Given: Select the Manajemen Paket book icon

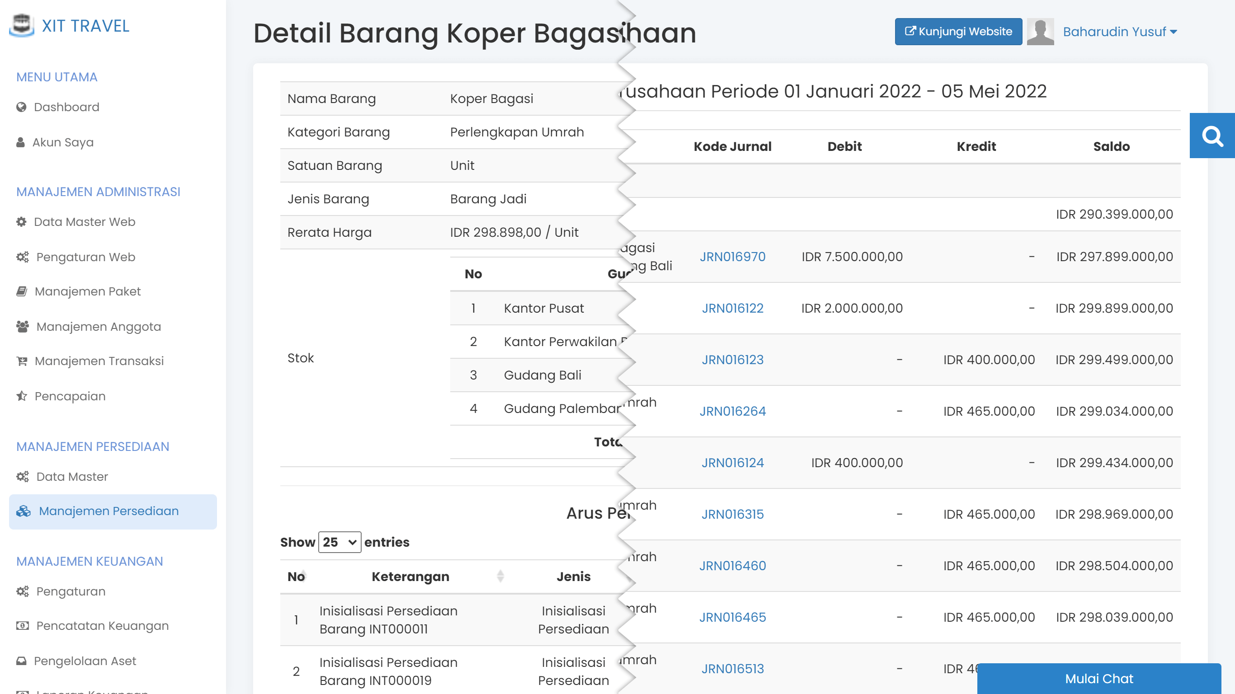Looking at the screenshot, I should (x=22, y=291).
